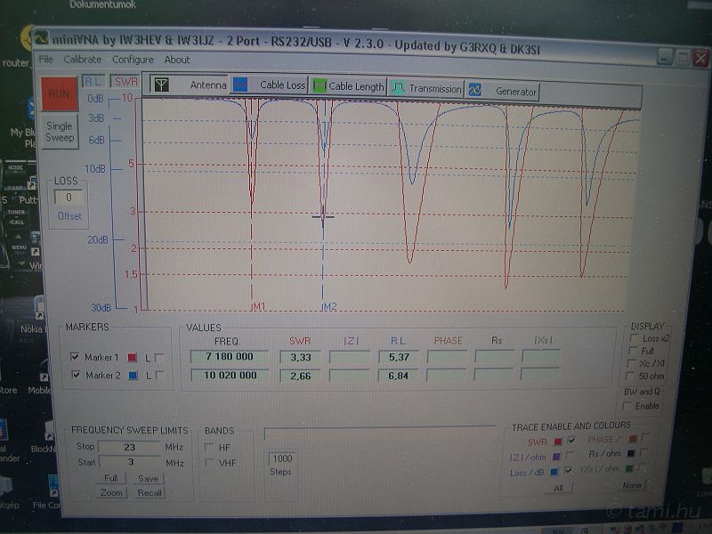Viewport: 712px width, 534px height.
Task: Select the Antenna mode icon
Action: (x=161, y=86)
